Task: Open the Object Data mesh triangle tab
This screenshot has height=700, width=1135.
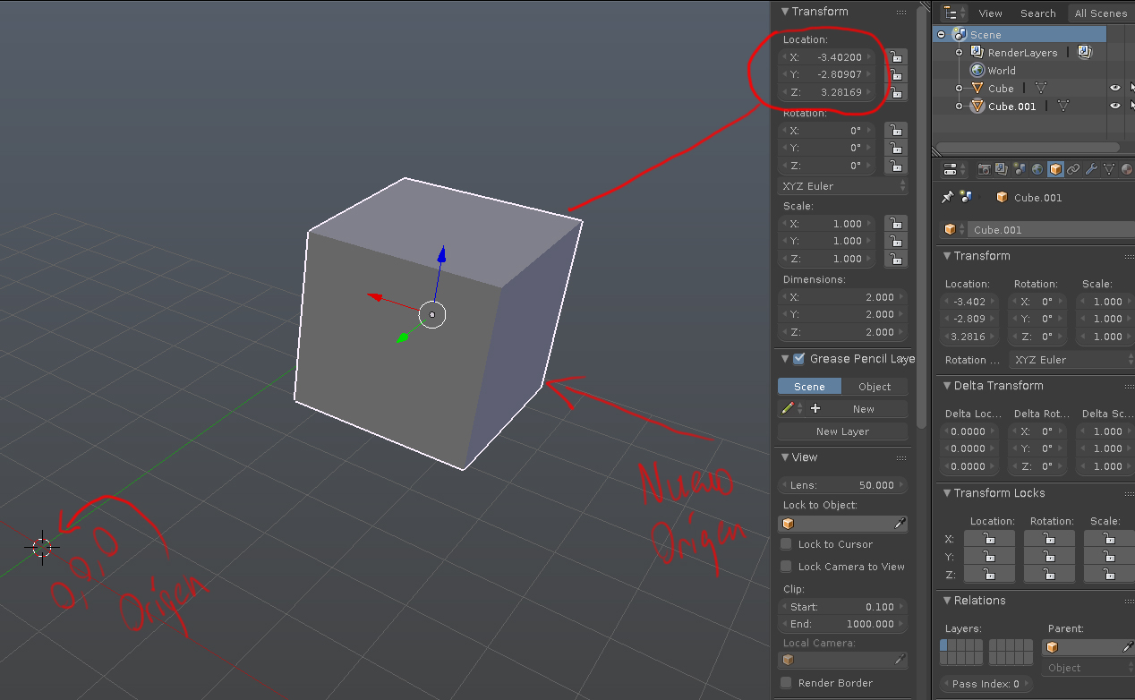Action: click(x=1109, y=169)
